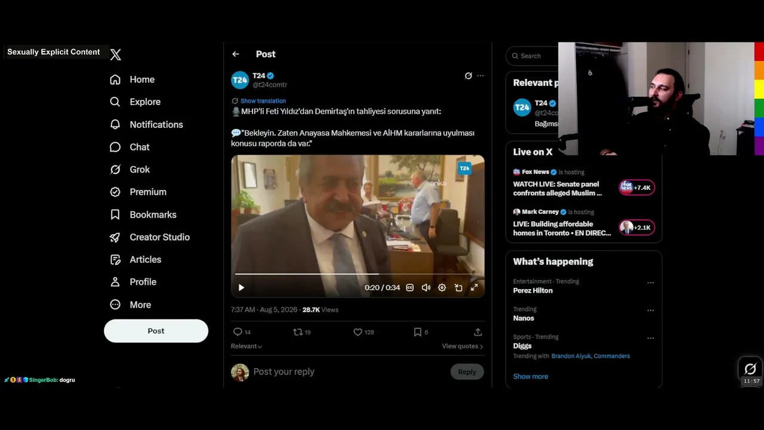The width and height of the screenshot is (764, 430).
Task: Click the Search input field
Action: point(532,56)
